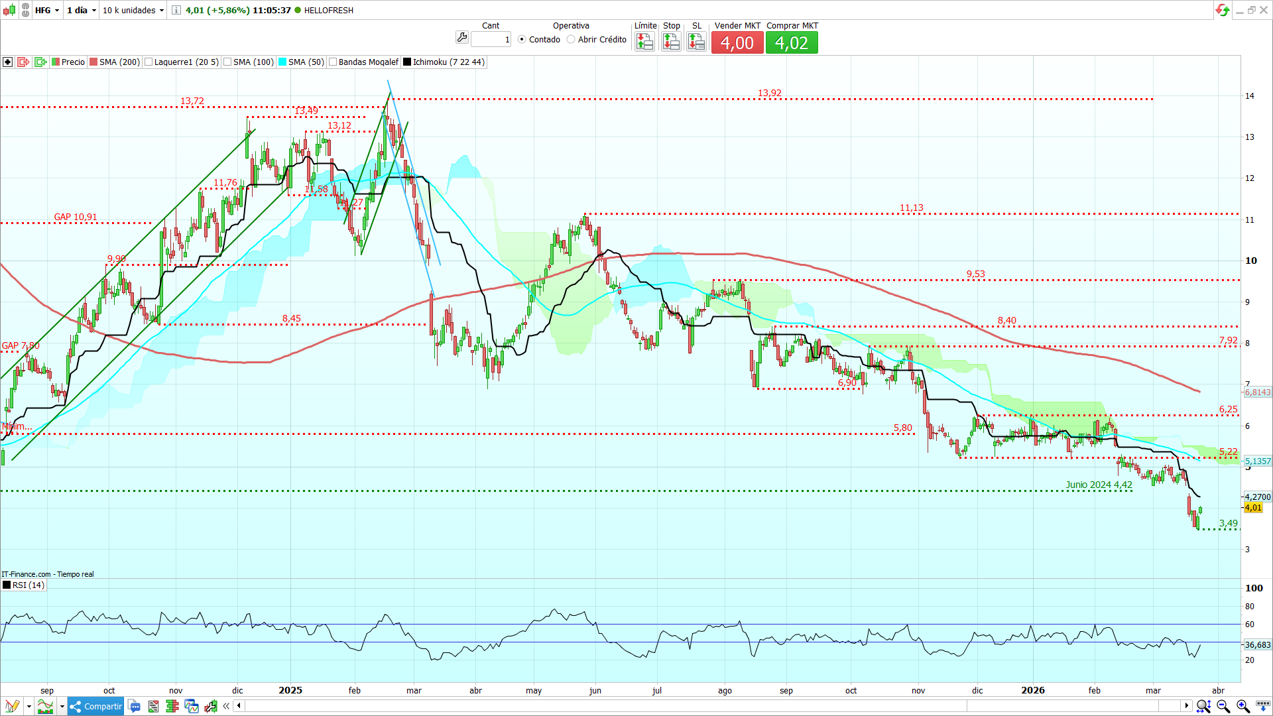Screen dimensions: 1273x716
Task: Select the Abrir Crédito radio button
Action: tap(571, 40)
